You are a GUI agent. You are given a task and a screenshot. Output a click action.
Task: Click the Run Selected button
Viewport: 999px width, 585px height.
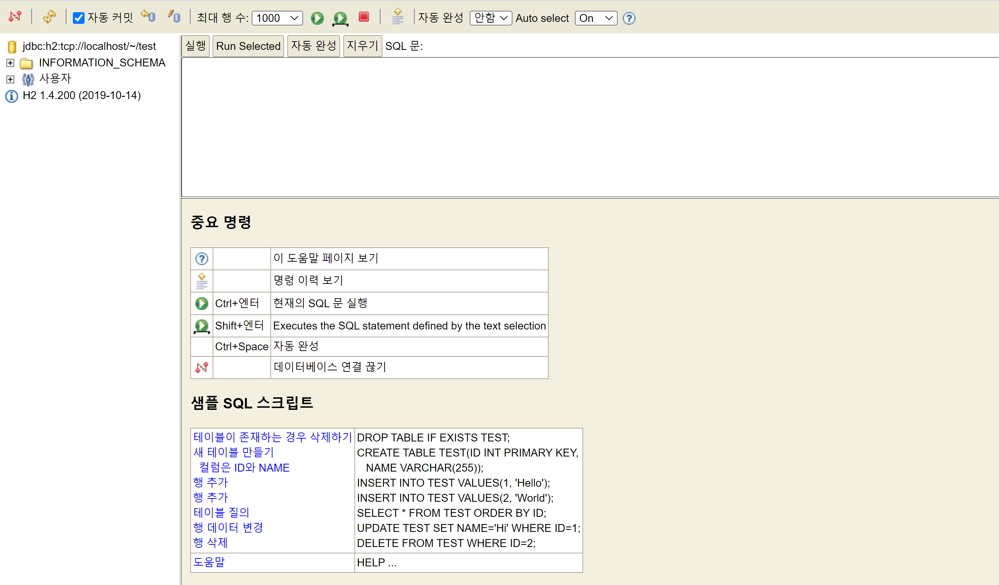[248, 46]
